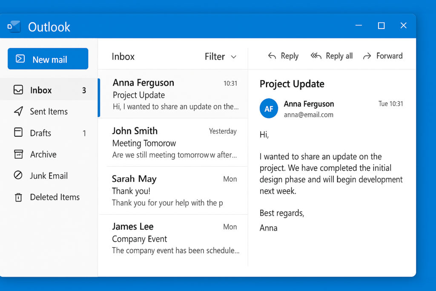Screen dimensions: 436x291
Task: Open the Deleted Items folder label
Action: (55, 197)
